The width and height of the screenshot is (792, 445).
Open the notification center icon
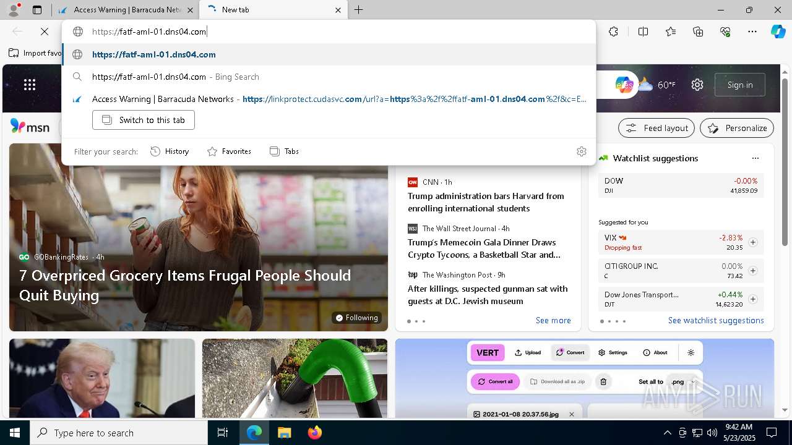click(x=772, y=433)
